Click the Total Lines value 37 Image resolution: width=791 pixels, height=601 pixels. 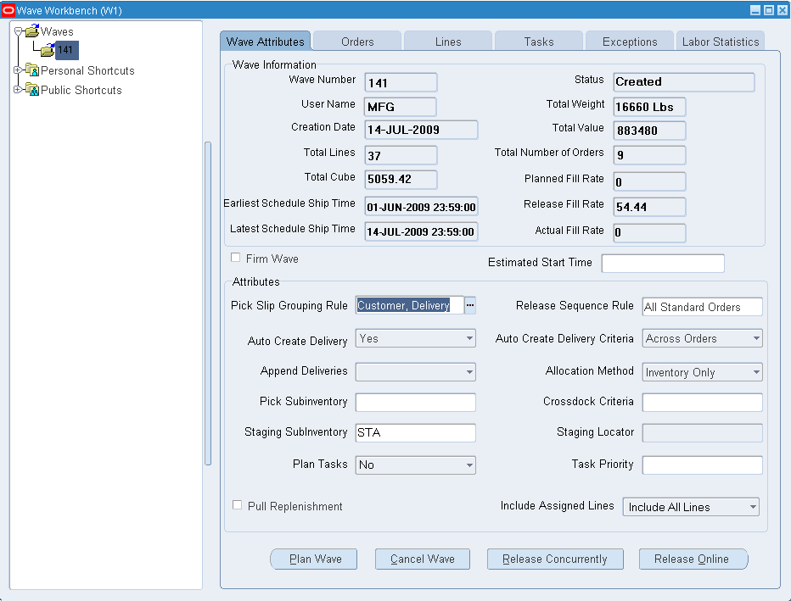[401, 155]
